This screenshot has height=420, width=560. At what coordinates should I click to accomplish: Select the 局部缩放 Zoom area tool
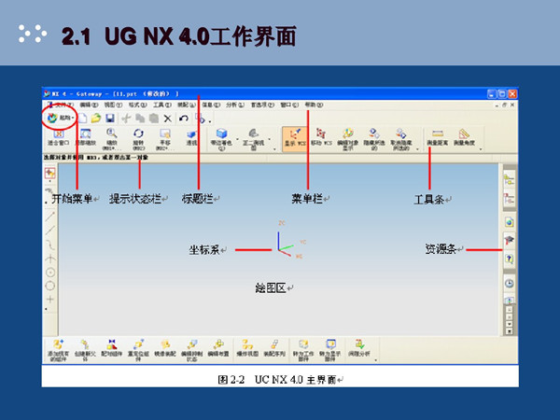(85, 138)
